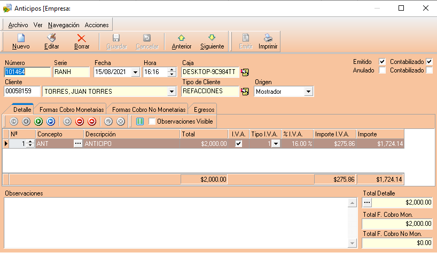Open the Fecha date dropdown
Viewport: 437px width, 253px height.
(x=135, y=72)
